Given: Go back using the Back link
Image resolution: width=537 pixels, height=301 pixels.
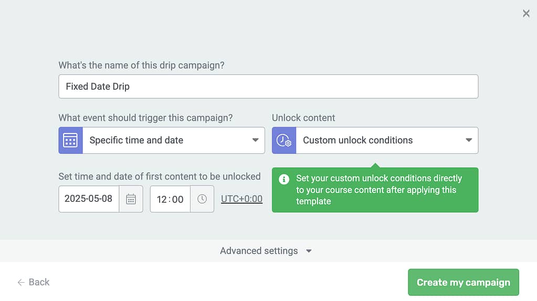Looking at the screenshot, I should 34,282.
